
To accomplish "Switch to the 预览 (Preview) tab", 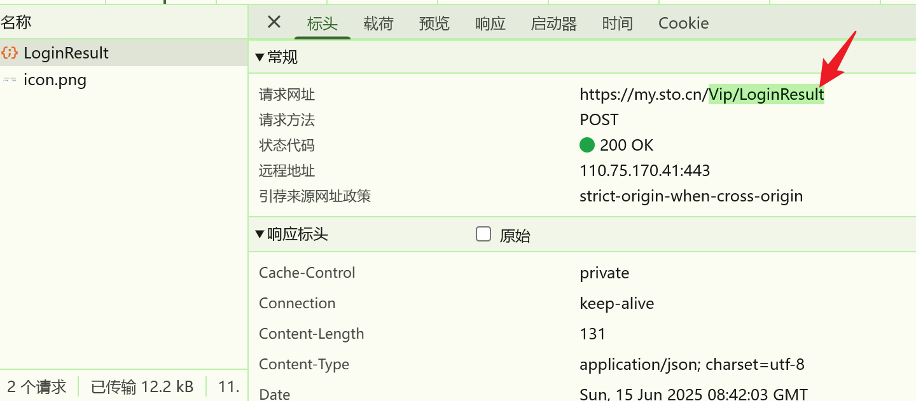I will (434, 23).
